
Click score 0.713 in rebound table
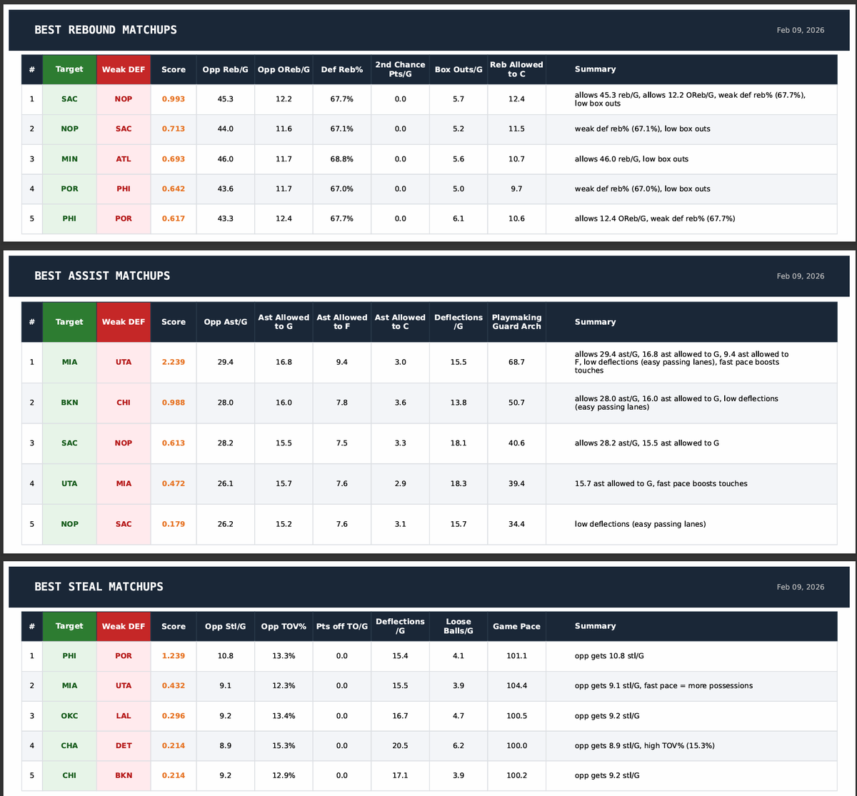tap(174, 129)
